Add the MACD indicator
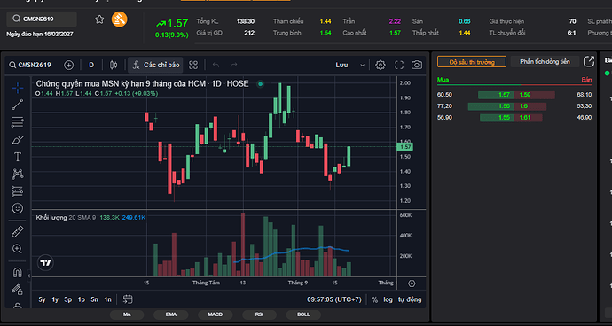612x326 pixels. 215,314
